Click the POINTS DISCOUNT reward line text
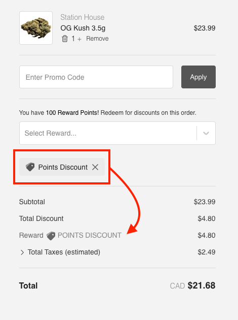The width and height of the screenshot is (238, 320). (x=90, y=235)
